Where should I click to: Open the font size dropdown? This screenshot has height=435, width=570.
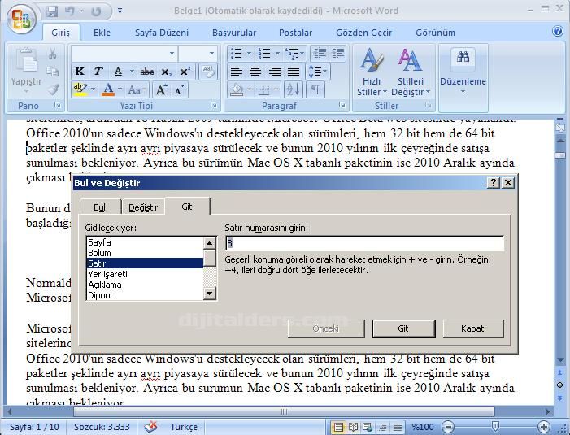coord(211,54)
